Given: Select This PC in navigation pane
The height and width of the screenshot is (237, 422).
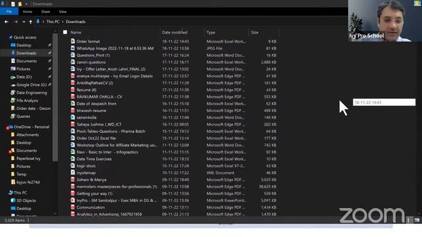Looking at the screenshot, I should click(x=20, y=193).
